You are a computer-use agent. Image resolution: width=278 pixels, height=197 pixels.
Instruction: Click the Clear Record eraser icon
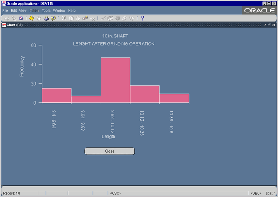tap(85, 18)
